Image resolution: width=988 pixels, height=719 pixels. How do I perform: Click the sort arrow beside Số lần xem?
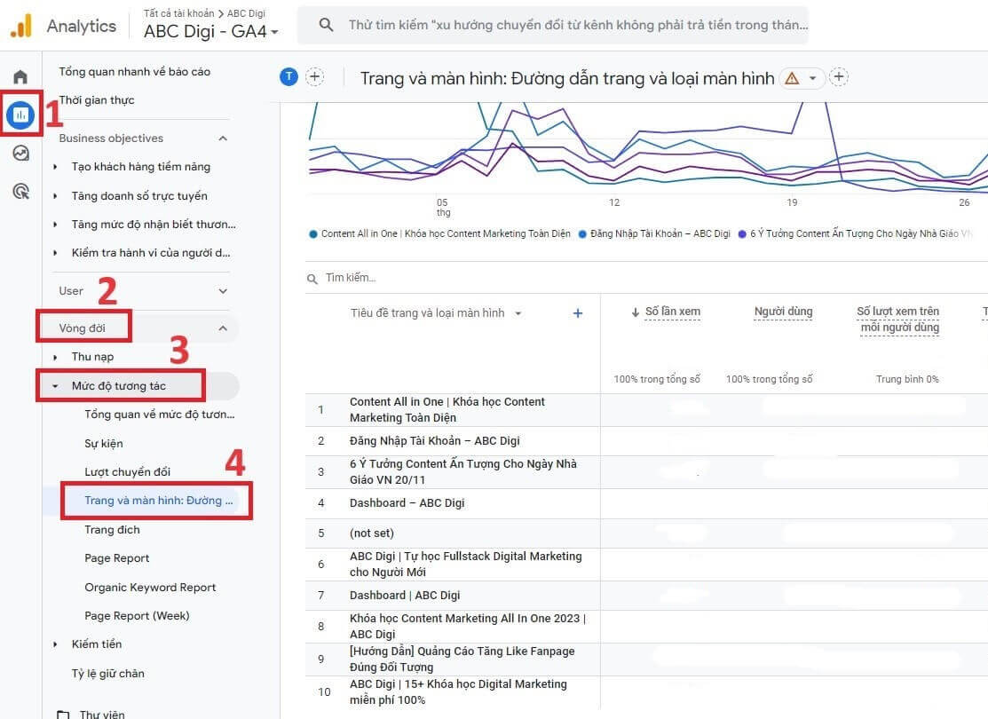click(x=636, y=312)
